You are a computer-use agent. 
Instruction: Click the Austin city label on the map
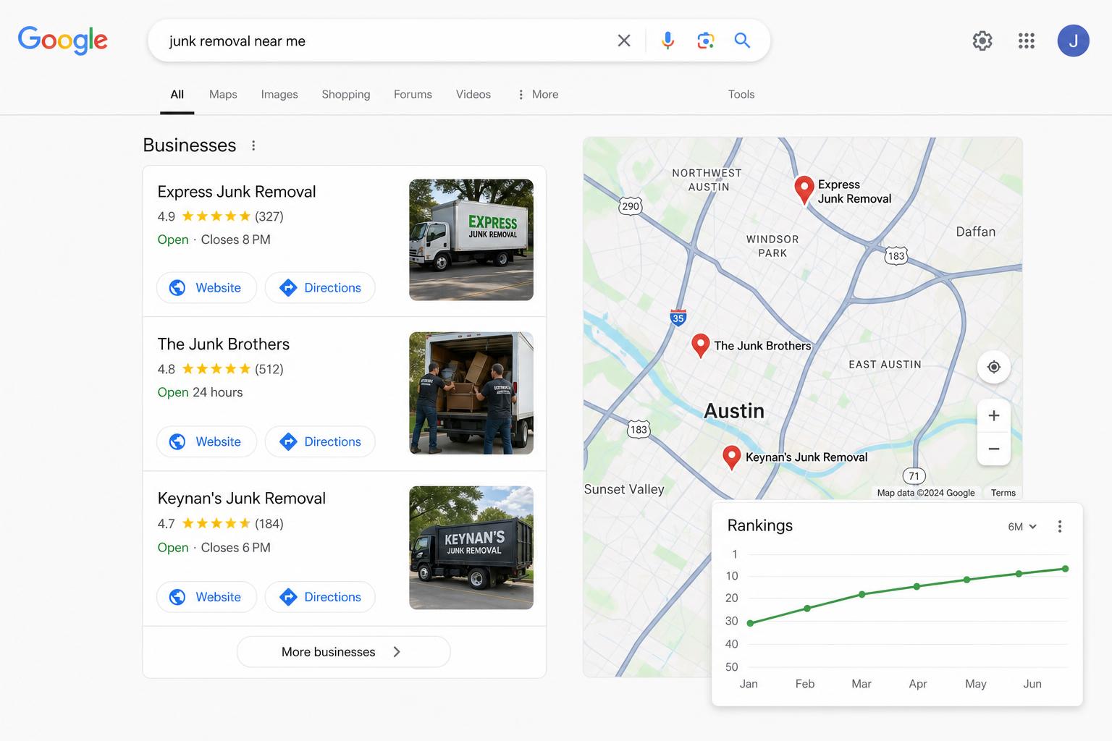(734, 411)
